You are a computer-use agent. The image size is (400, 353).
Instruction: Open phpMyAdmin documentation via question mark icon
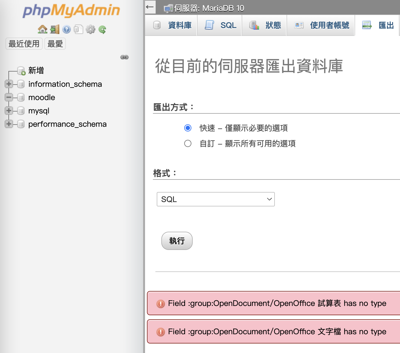[x=66, y=29]
